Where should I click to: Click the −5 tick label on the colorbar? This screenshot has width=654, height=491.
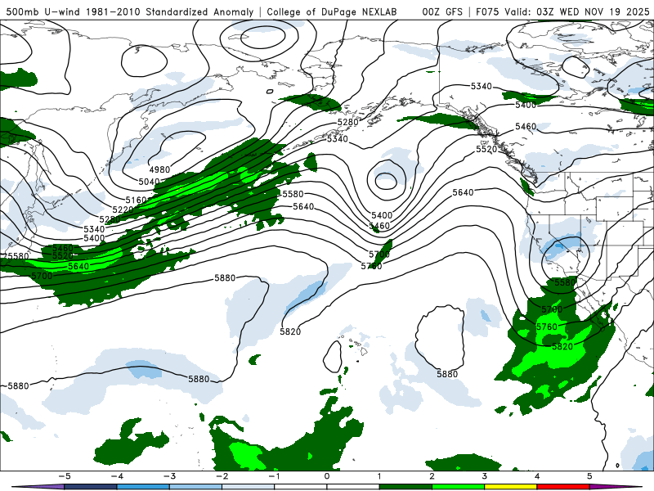coord(65,476)
